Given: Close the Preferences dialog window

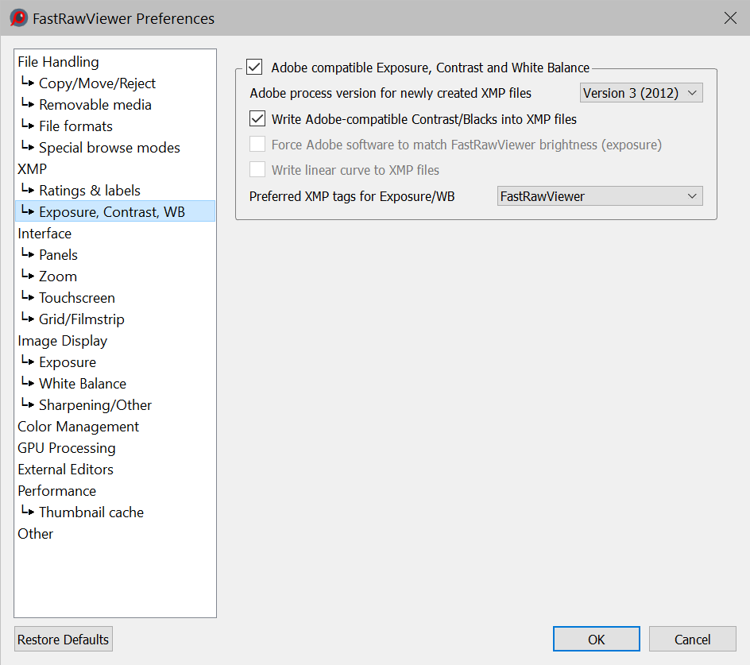Looking at the screenshot, I should (730, 18).
